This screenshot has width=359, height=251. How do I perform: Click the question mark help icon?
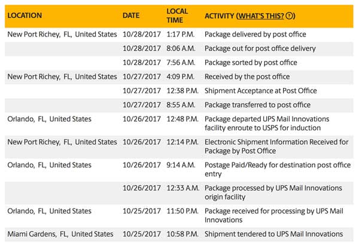[x=289, y=16]
